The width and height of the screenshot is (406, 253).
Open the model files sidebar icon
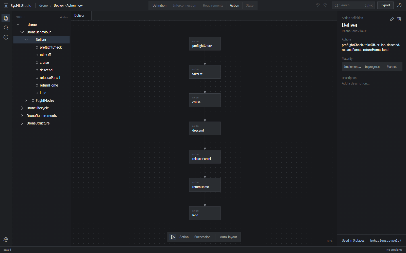click(6, 18)
